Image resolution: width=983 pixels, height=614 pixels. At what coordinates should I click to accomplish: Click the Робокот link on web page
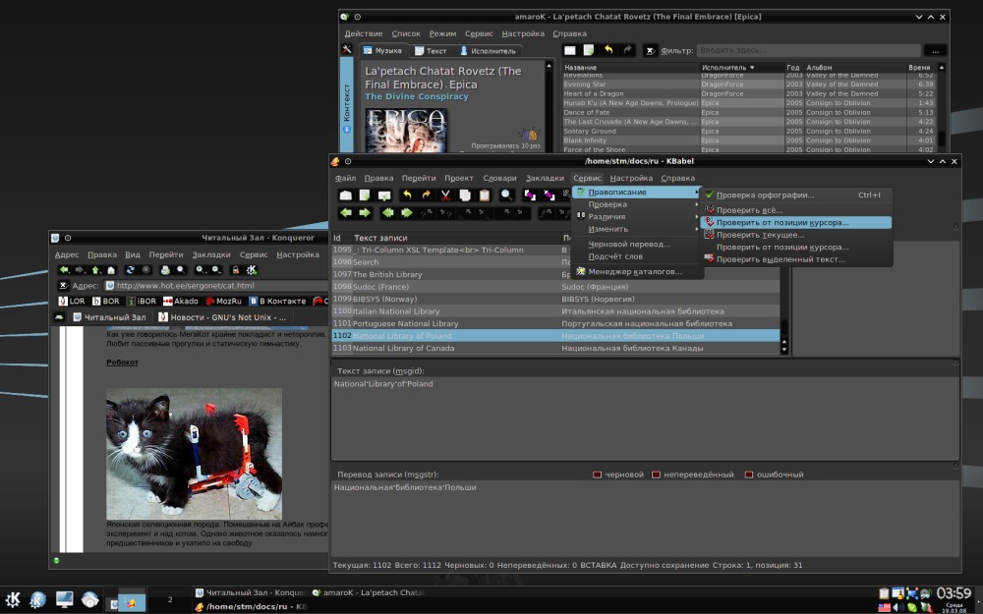tap(122, 363)
